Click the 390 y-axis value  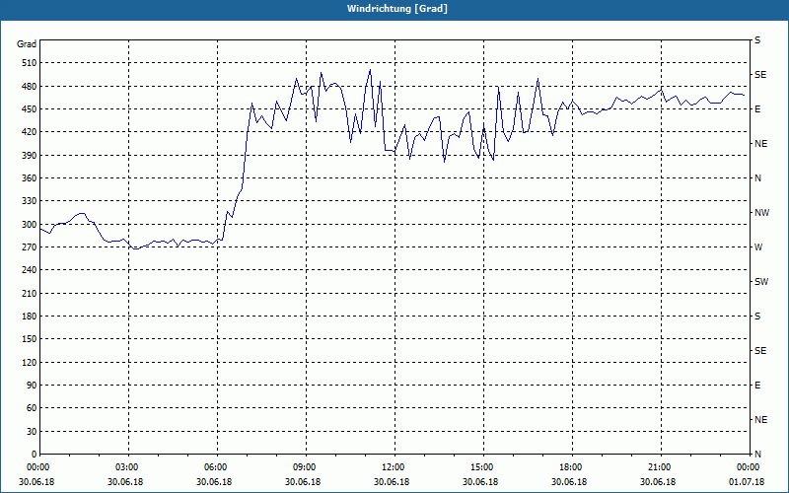(30, 156)
